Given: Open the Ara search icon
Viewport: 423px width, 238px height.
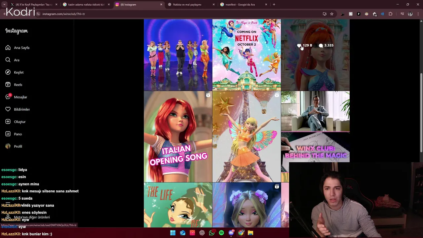Looking at the screenshot, I should [x=8, y=60].
